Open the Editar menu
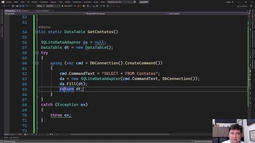 [16, 2]
